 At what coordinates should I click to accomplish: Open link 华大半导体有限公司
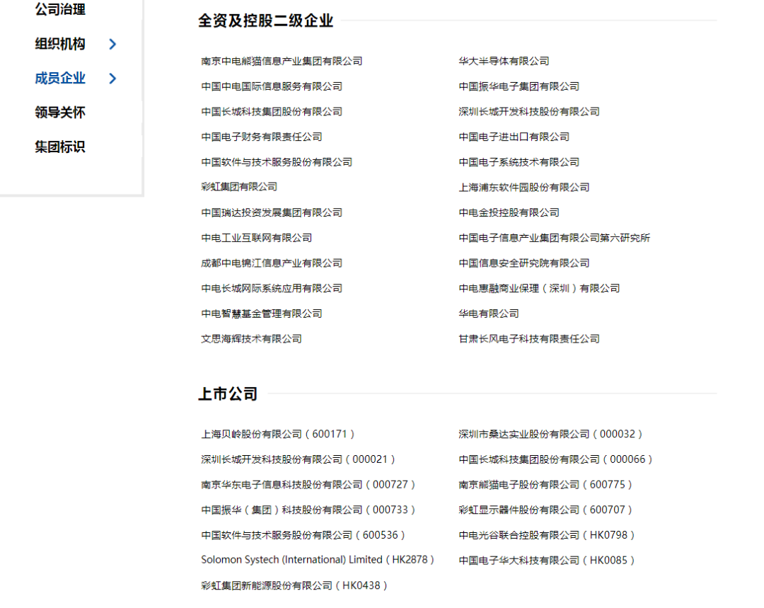tap(504, 61)
